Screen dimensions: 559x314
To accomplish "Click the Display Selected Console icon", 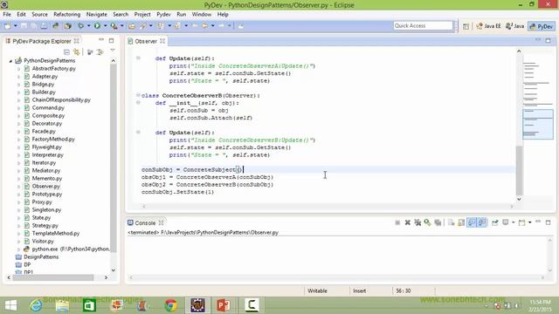I will 506,223.
